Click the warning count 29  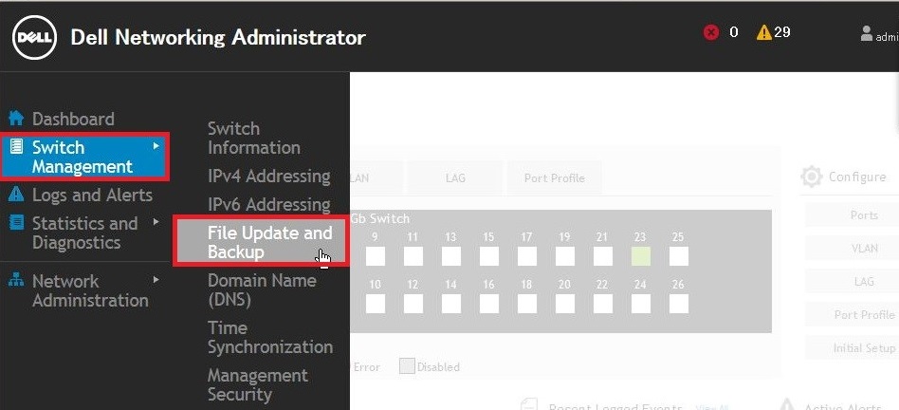click(x=782, y=32)
